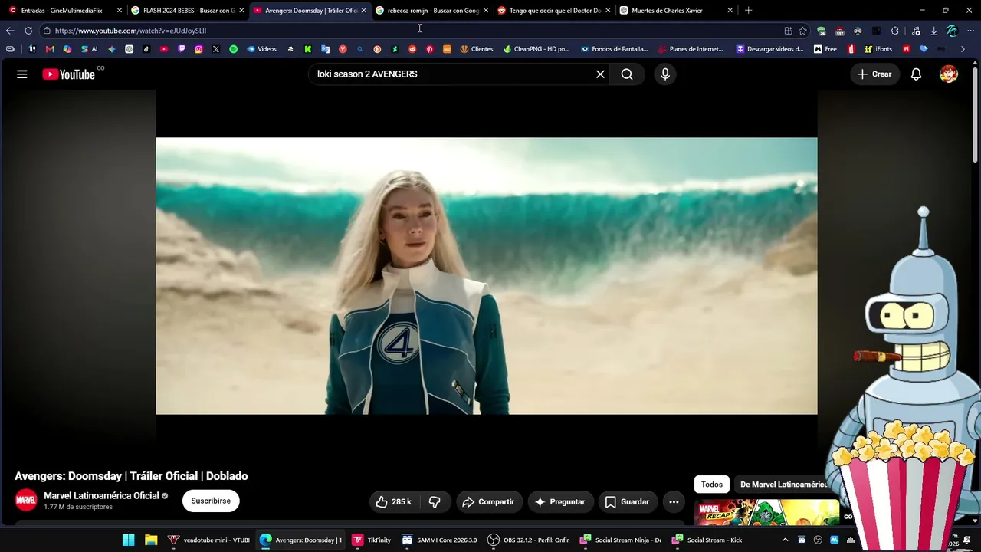
Task: Open browser settings and more menu
Action: [970, 31]
